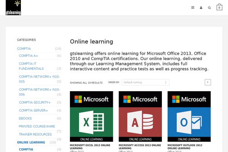Open the CompTIA Security+ category

(35, 102)
